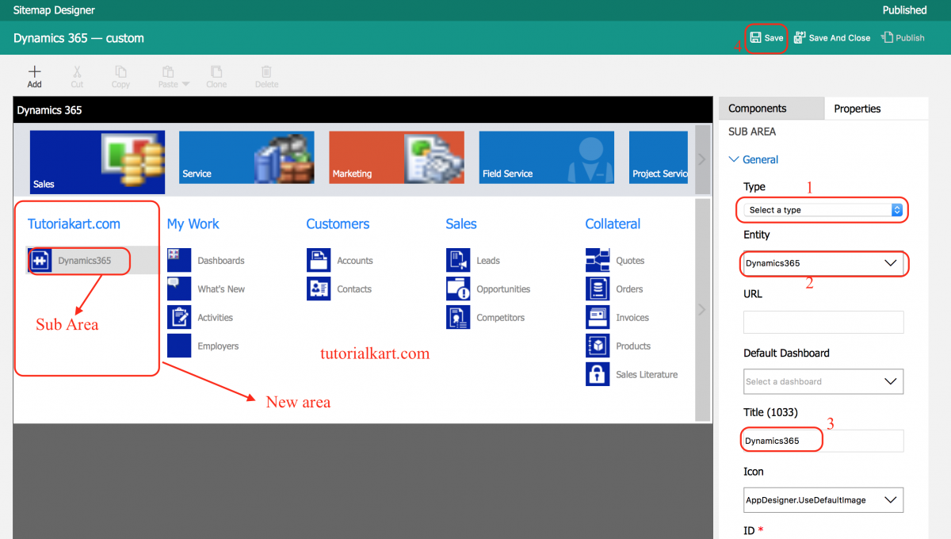Click the Dashboards icon under My Work

click(x=178, y=260)
